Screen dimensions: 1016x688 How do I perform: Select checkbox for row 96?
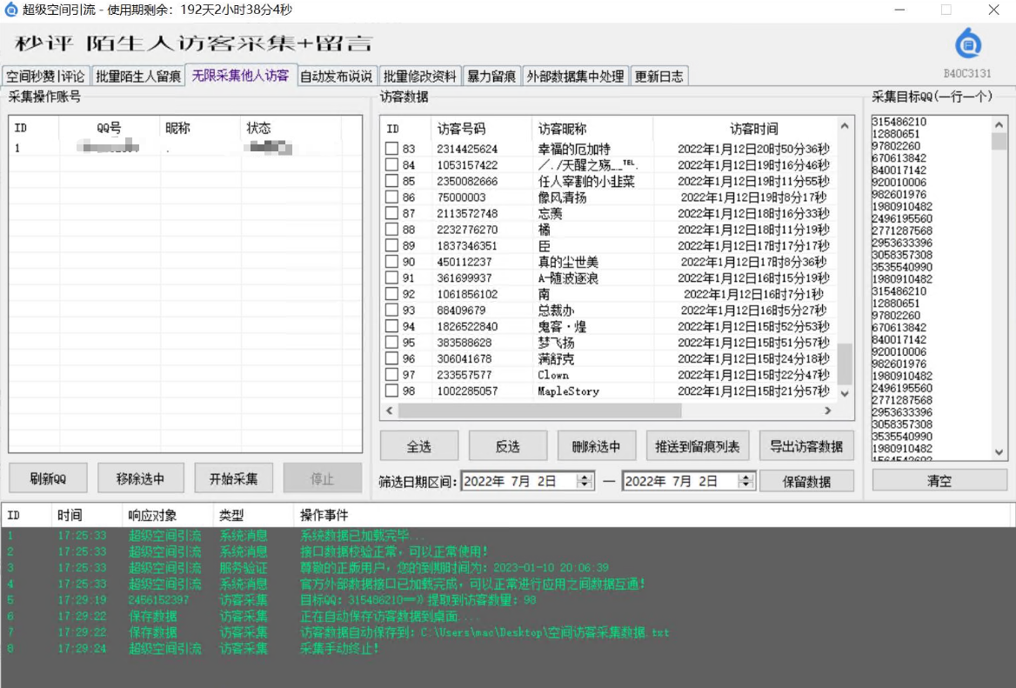point(391,358)
